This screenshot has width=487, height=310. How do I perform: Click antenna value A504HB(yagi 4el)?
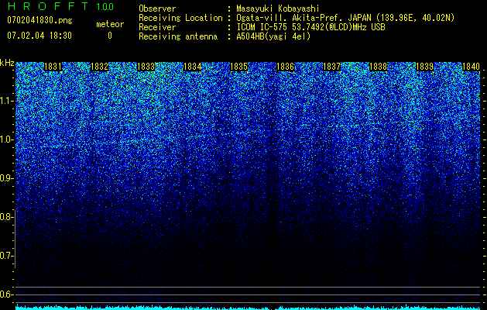273,36
